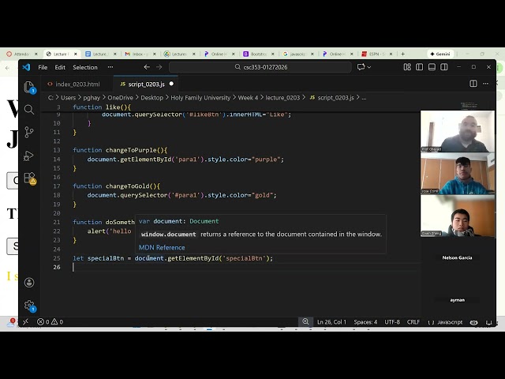
Task: Open the Run and Debug view
Action: pyautogui.click(x=29, y=156)
